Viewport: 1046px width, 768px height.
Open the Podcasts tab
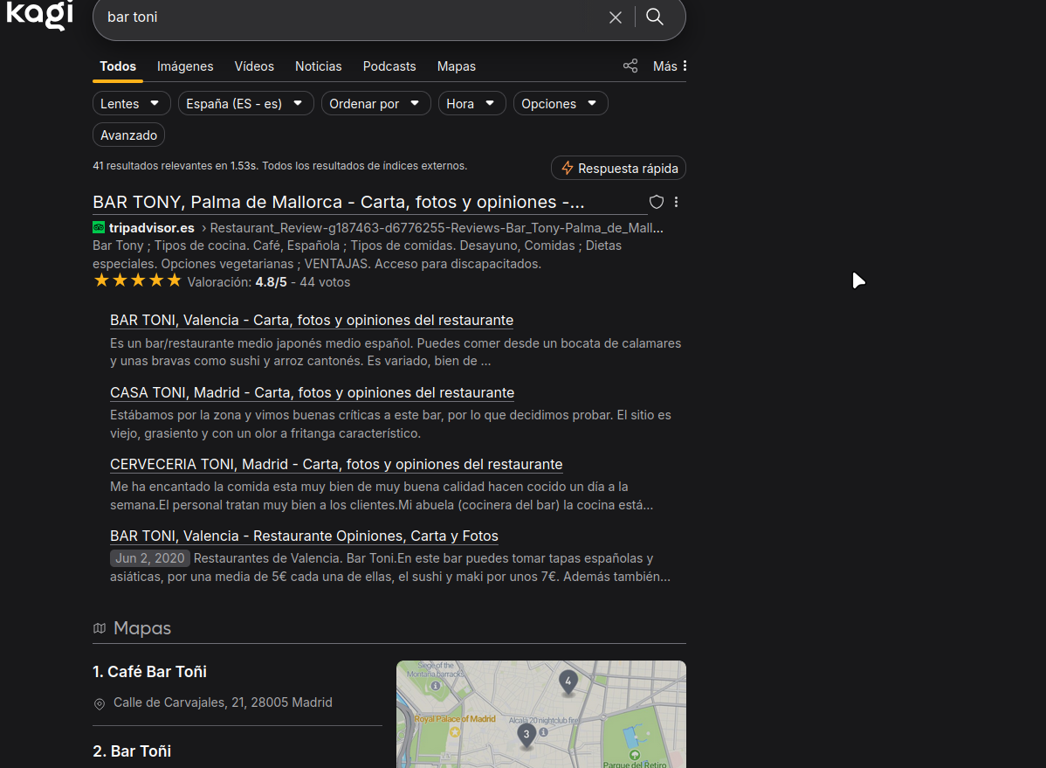[x=389, y=66]
